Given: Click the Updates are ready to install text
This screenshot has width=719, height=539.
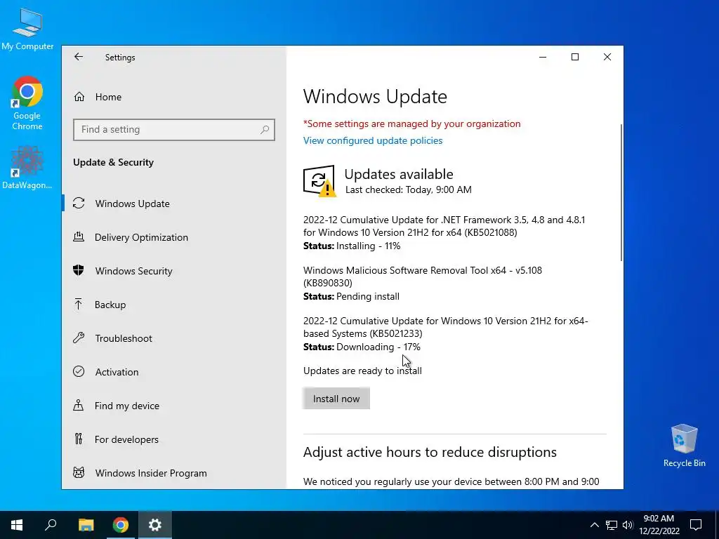Looking at the screenshot, I should tap(362, 371).
